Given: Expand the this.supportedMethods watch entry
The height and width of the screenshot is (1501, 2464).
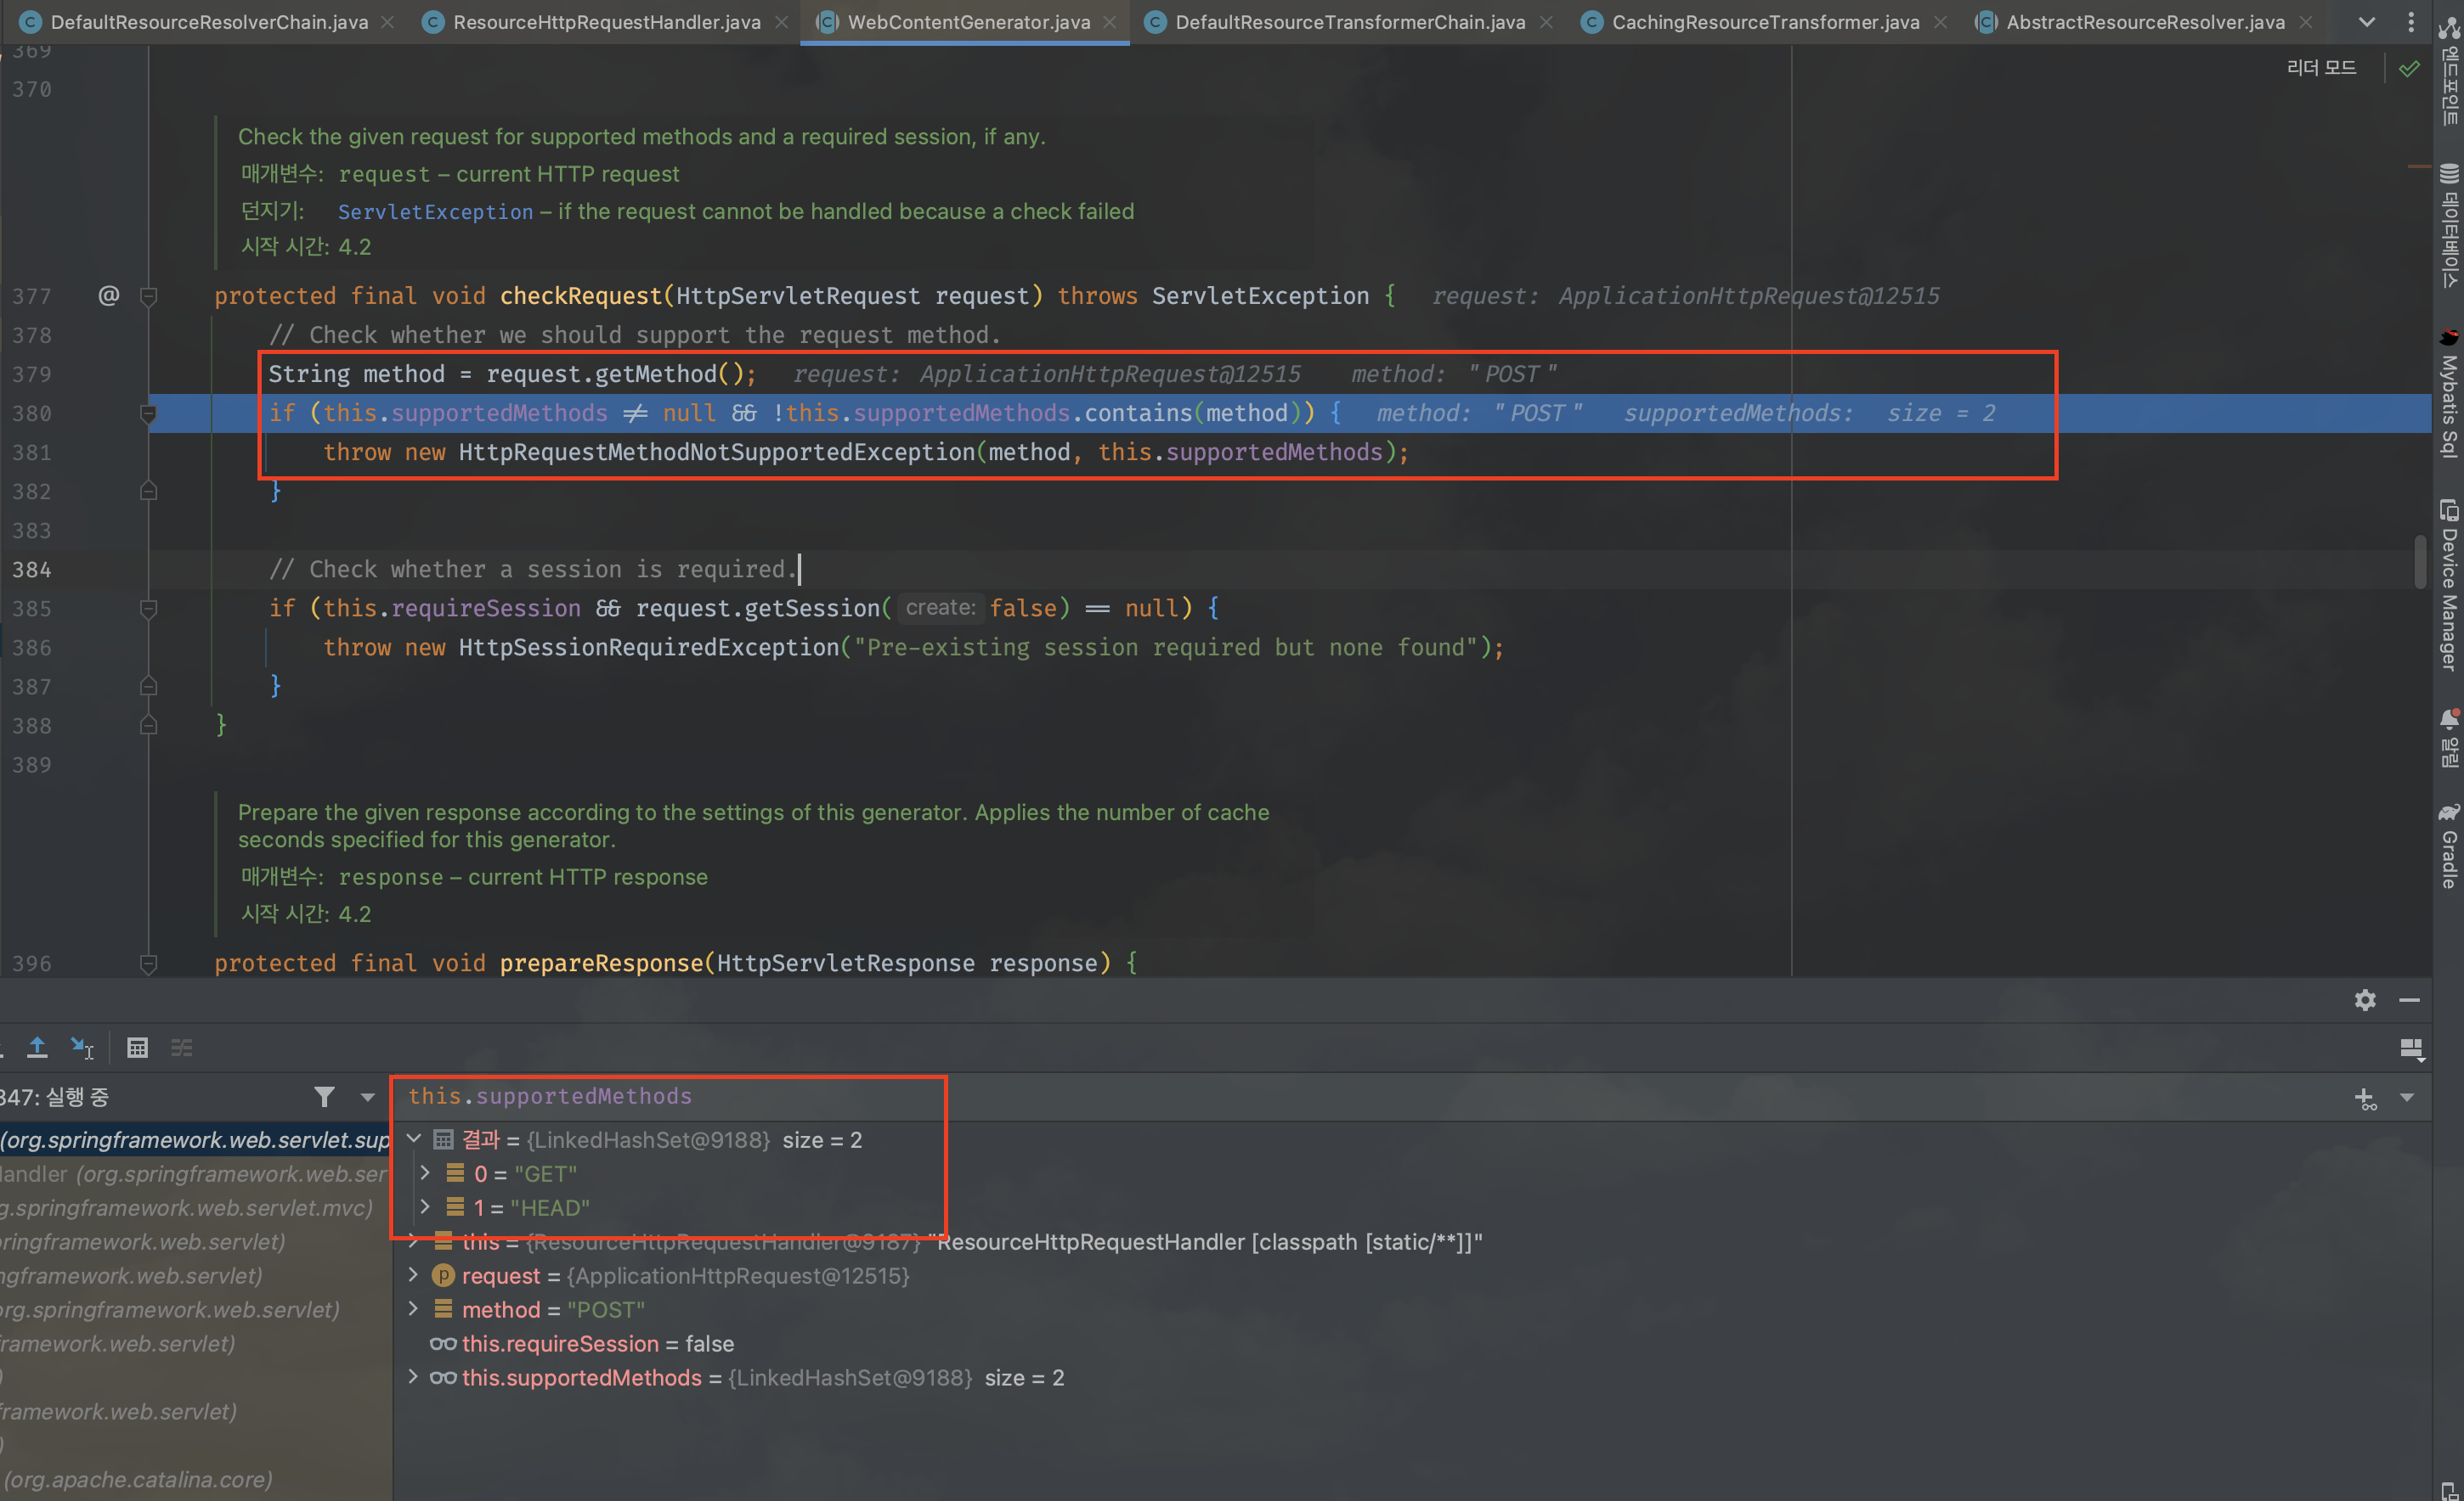Looking at the screenshot, I should 413,1377.
